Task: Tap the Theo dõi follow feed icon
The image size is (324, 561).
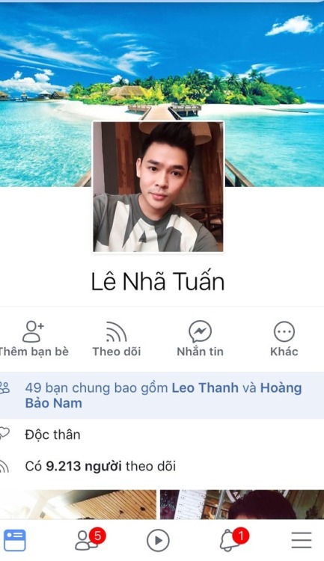Action: pyautogui.click(x=116, y=331)
